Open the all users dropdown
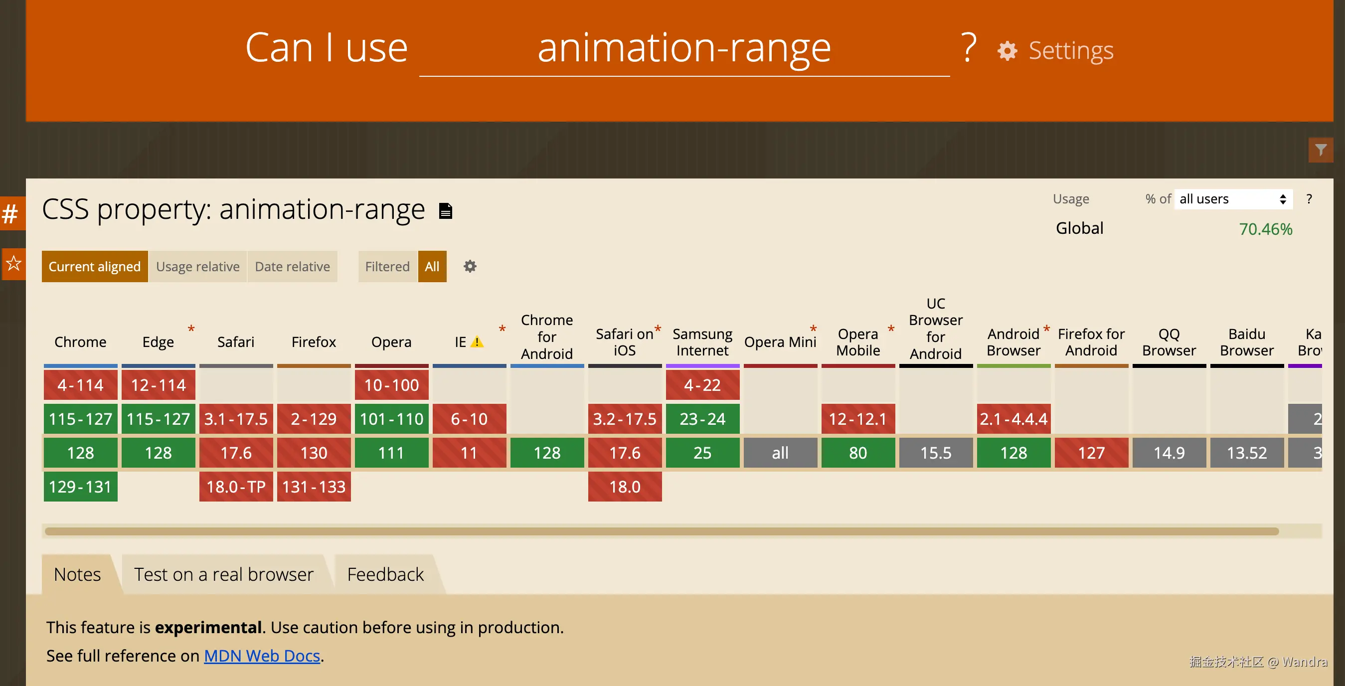 pos(1232,199)
